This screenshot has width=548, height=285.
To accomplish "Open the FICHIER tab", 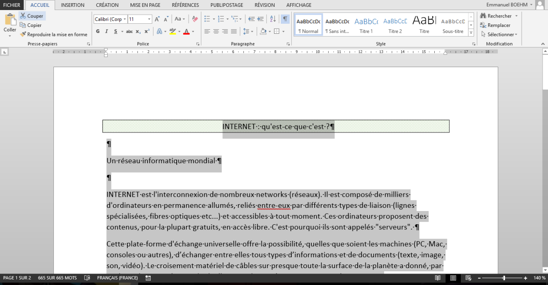I will 12,5.
